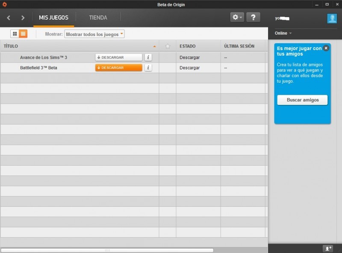The height and width of the screenshot is (253, 342).
Task: Click the favorites star column header
Action: click(x=168, y=46)
